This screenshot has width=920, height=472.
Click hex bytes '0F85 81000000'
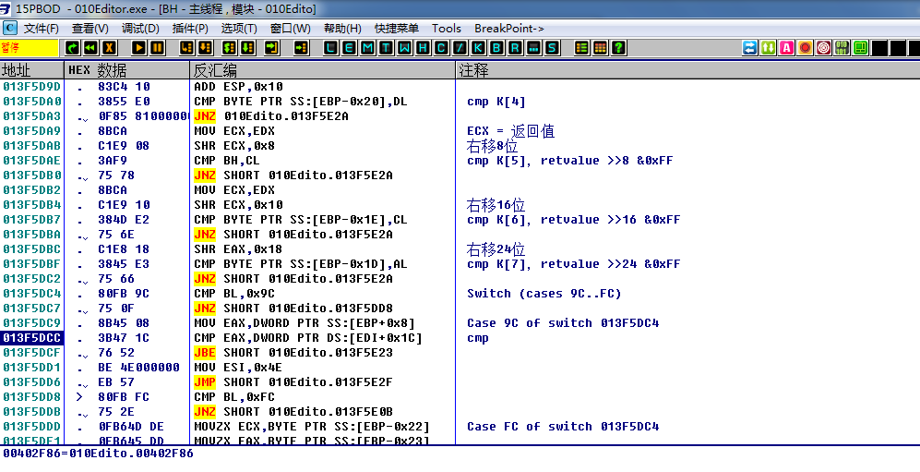143,116
